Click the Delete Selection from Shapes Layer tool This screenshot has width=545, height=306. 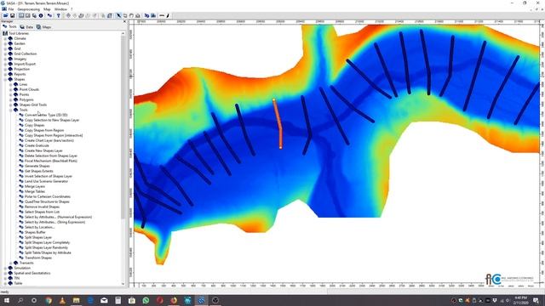tap(51, 156)
